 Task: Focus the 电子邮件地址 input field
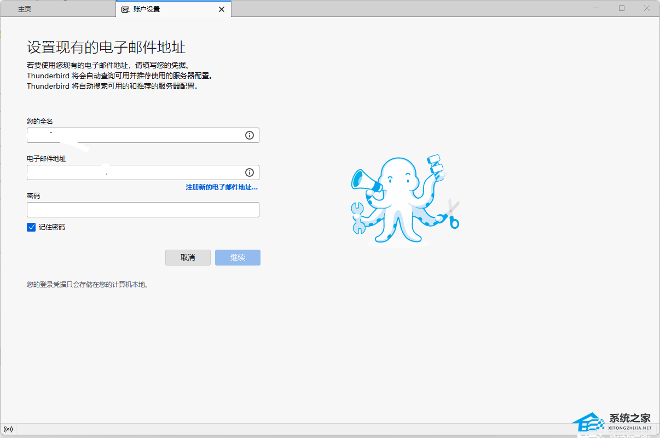[x=143, y=172]
